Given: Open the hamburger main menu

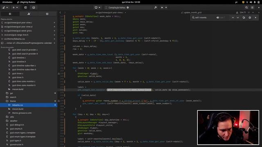Looking at the screenshot, I should point(252,7).
